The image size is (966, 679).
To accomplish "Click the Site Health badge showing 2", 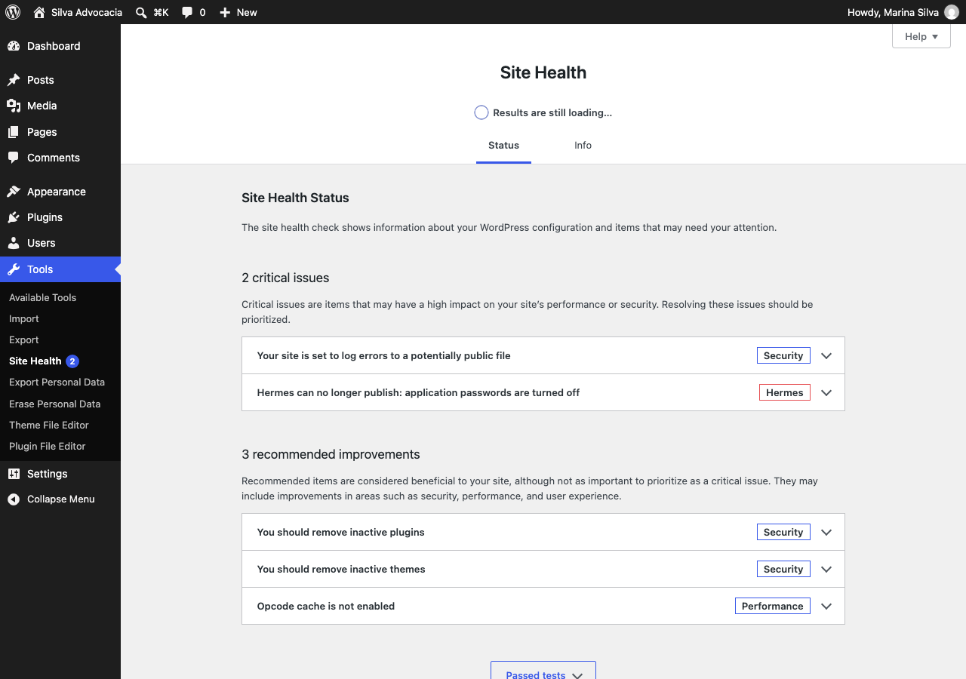I will point(72,361).
